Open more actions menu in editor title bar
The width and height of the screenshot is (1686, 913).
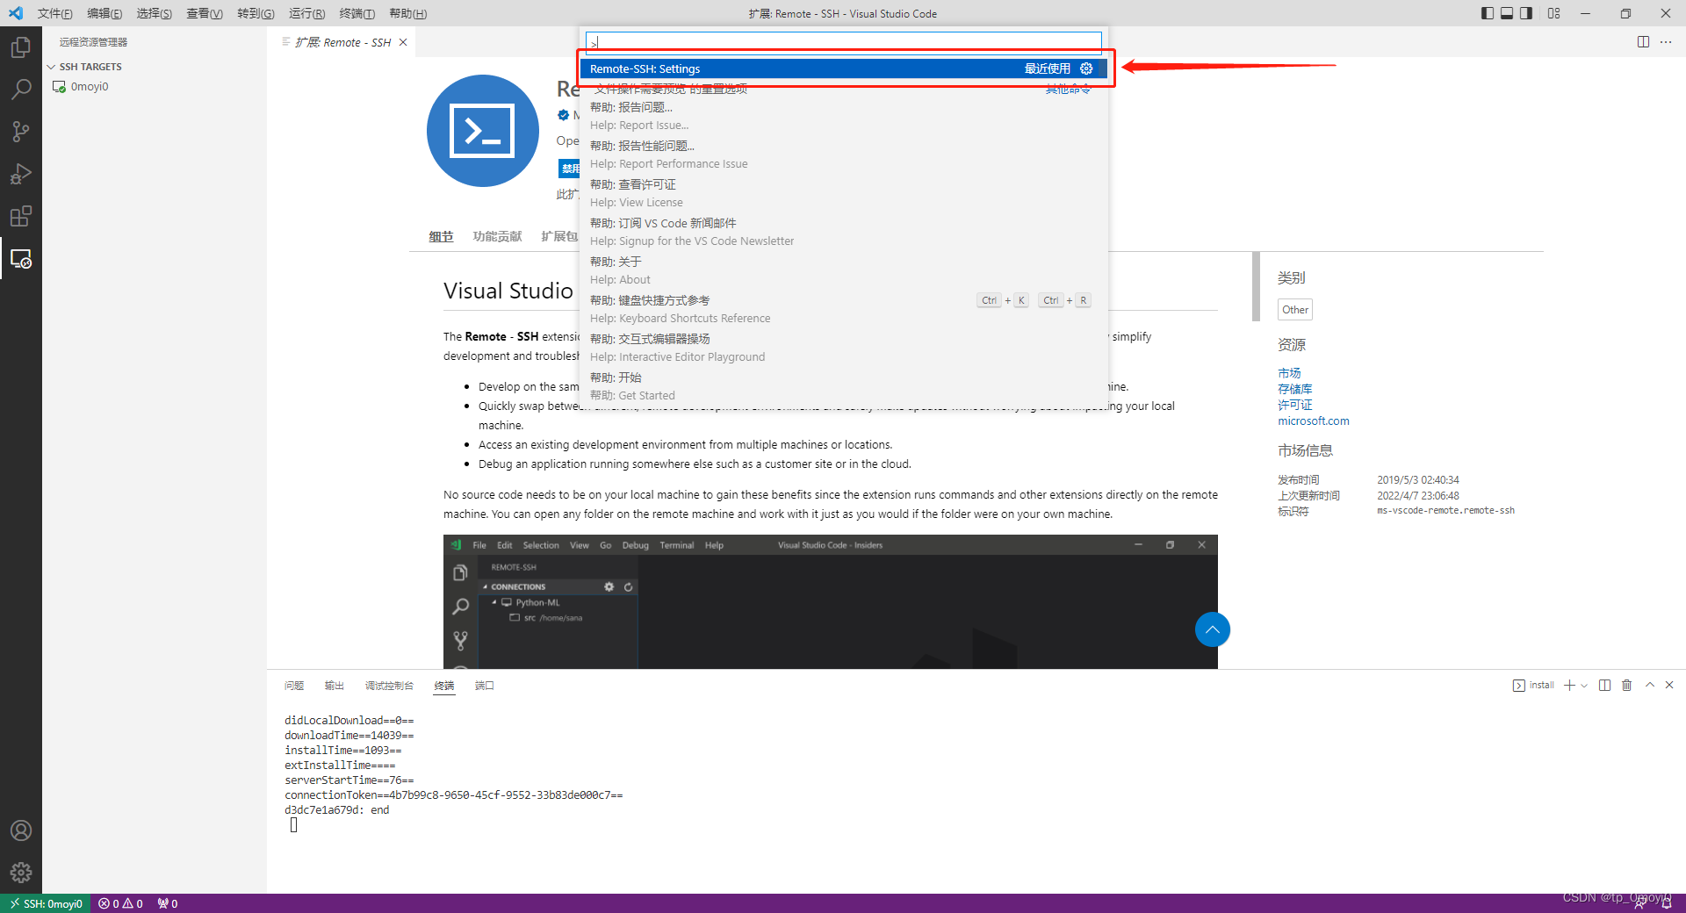coord(1667,41)
